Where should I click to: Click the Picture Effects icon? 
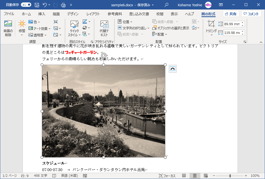85,28
